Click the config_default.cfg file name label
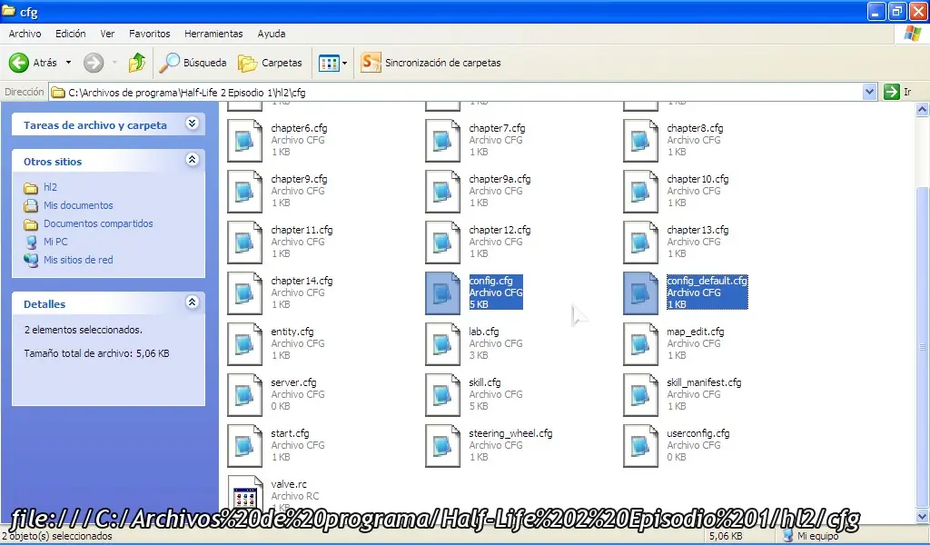Viewport: 930px width, 545px height. [x=707, y=281]
